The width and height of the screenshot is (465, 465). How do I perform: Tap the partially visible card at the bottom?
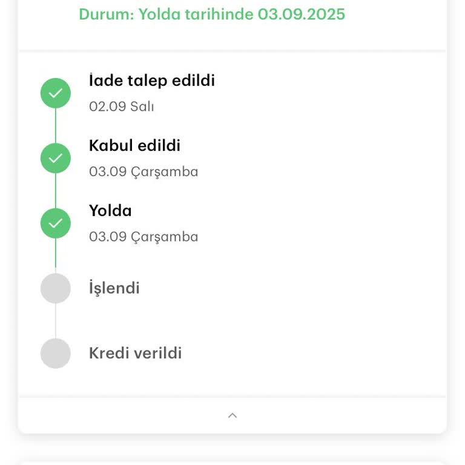[232, 463]
